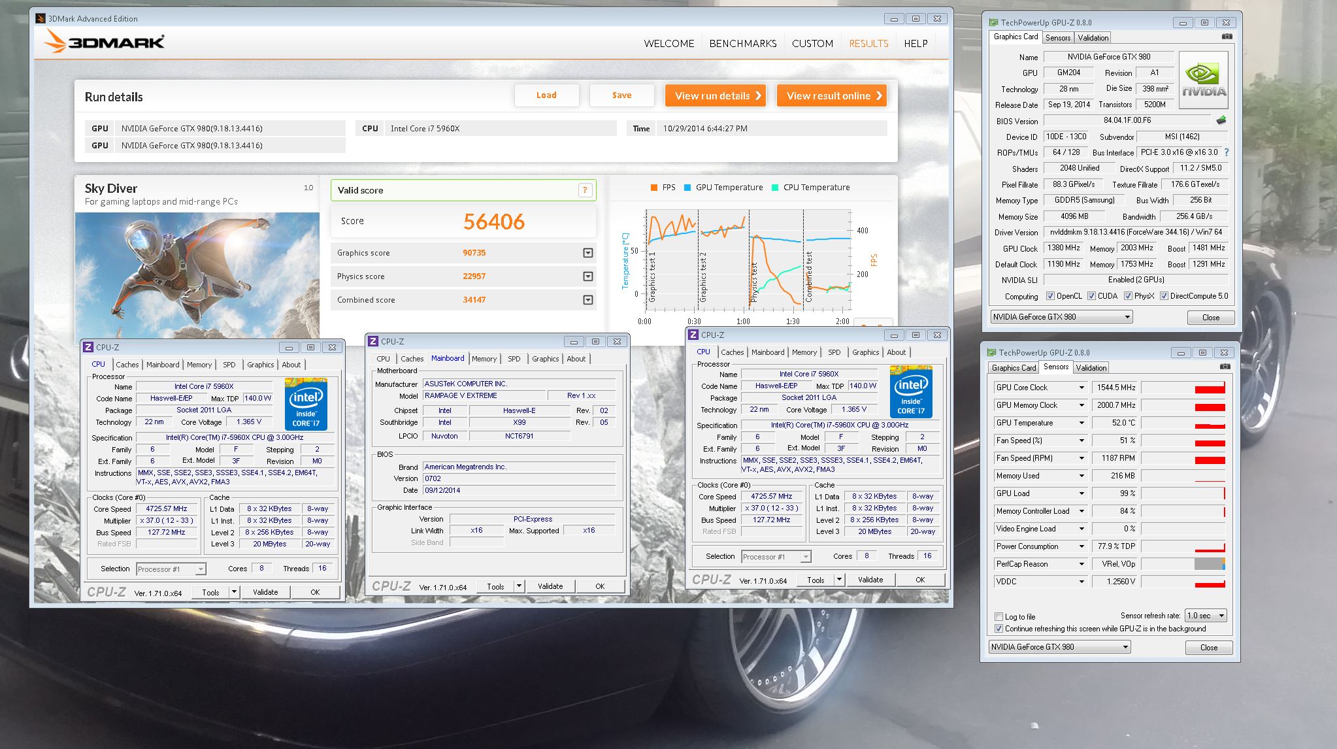Image resolution: width=1337 pixels, height=749 pixels.
Task: Toggle the OpenCL checkbox in GPU-Z
Action: click(x=1050, y=296)
